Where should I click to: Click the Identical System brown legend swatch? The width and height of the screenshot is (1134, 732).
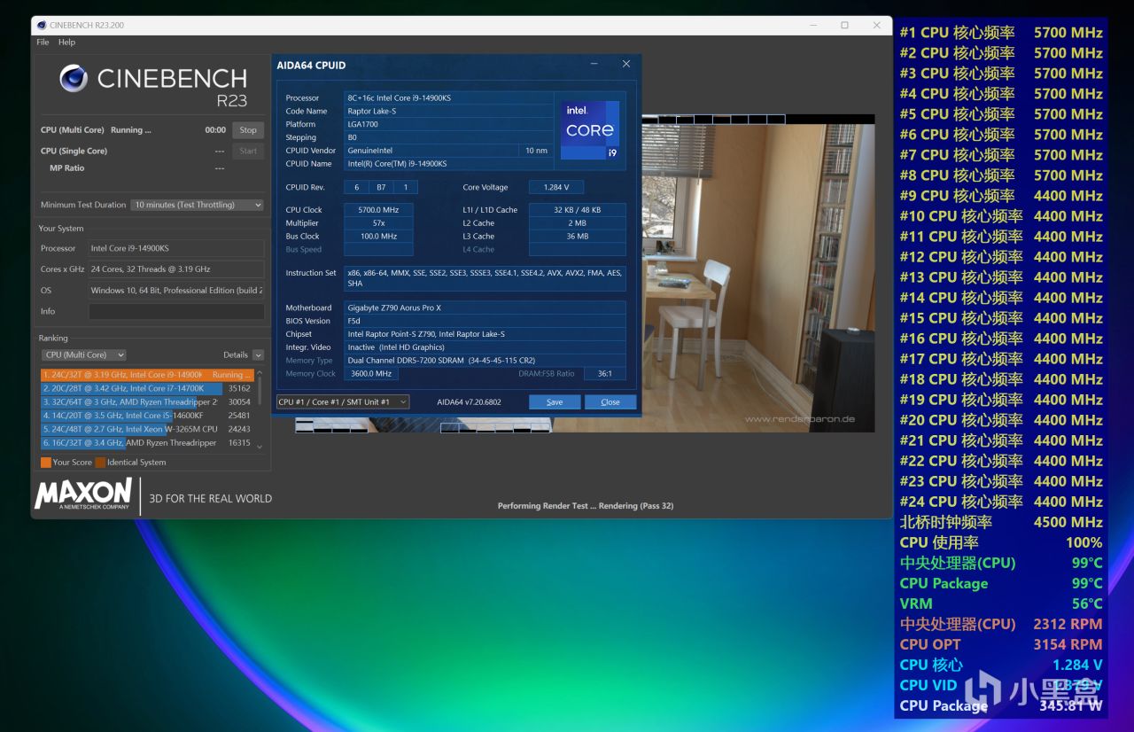pos(100,462)
